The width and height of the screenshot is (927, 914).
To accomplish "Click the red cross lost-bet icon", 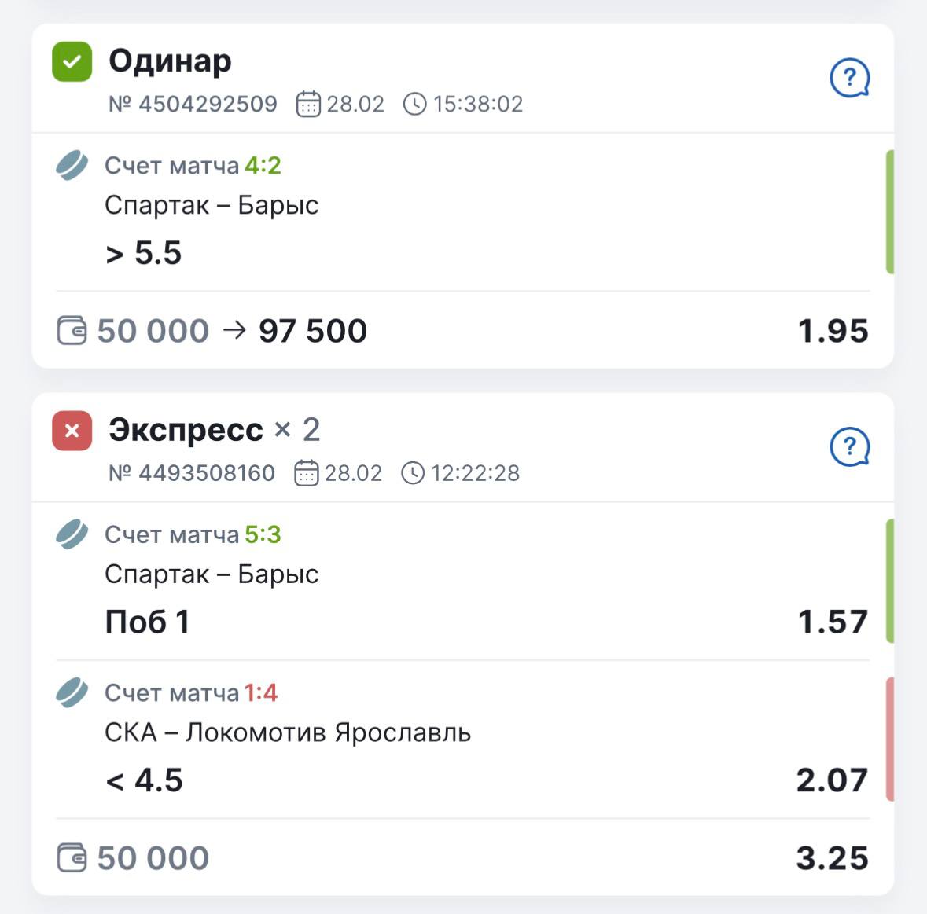I will [x=72, y=431].
